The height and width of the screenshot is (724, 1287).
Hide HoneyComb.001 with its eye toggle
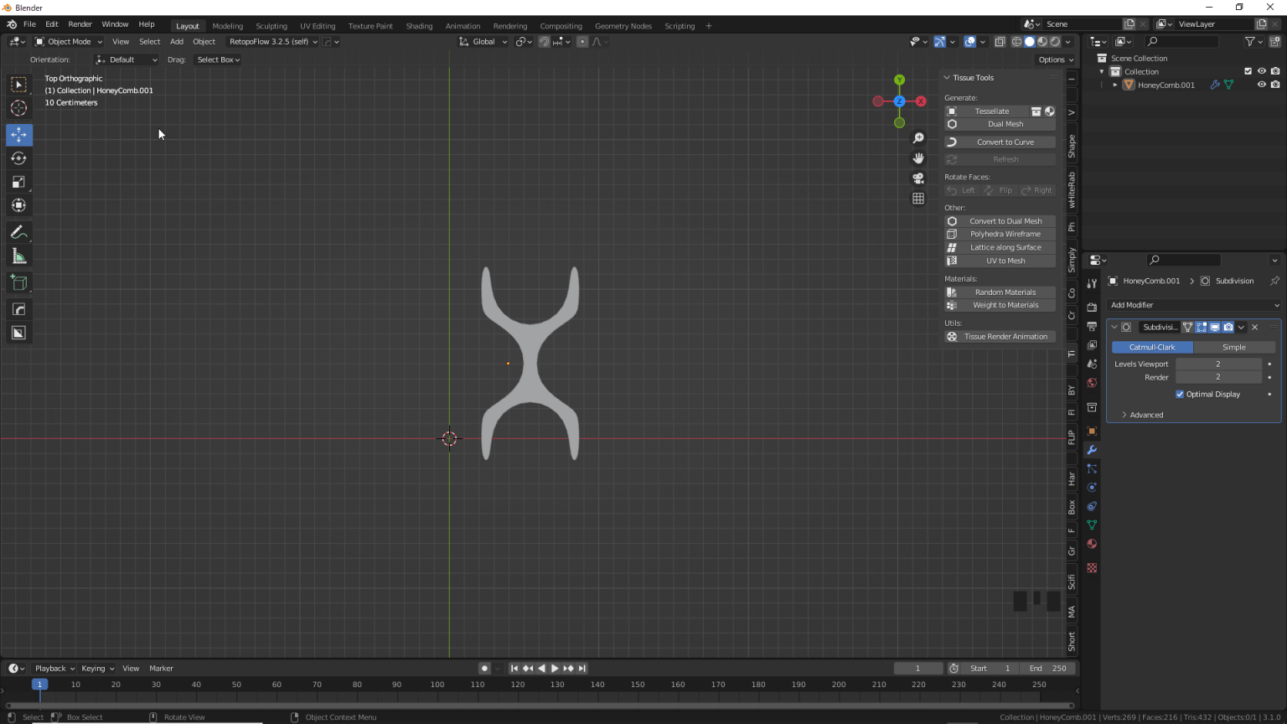tap(1262, 85)
